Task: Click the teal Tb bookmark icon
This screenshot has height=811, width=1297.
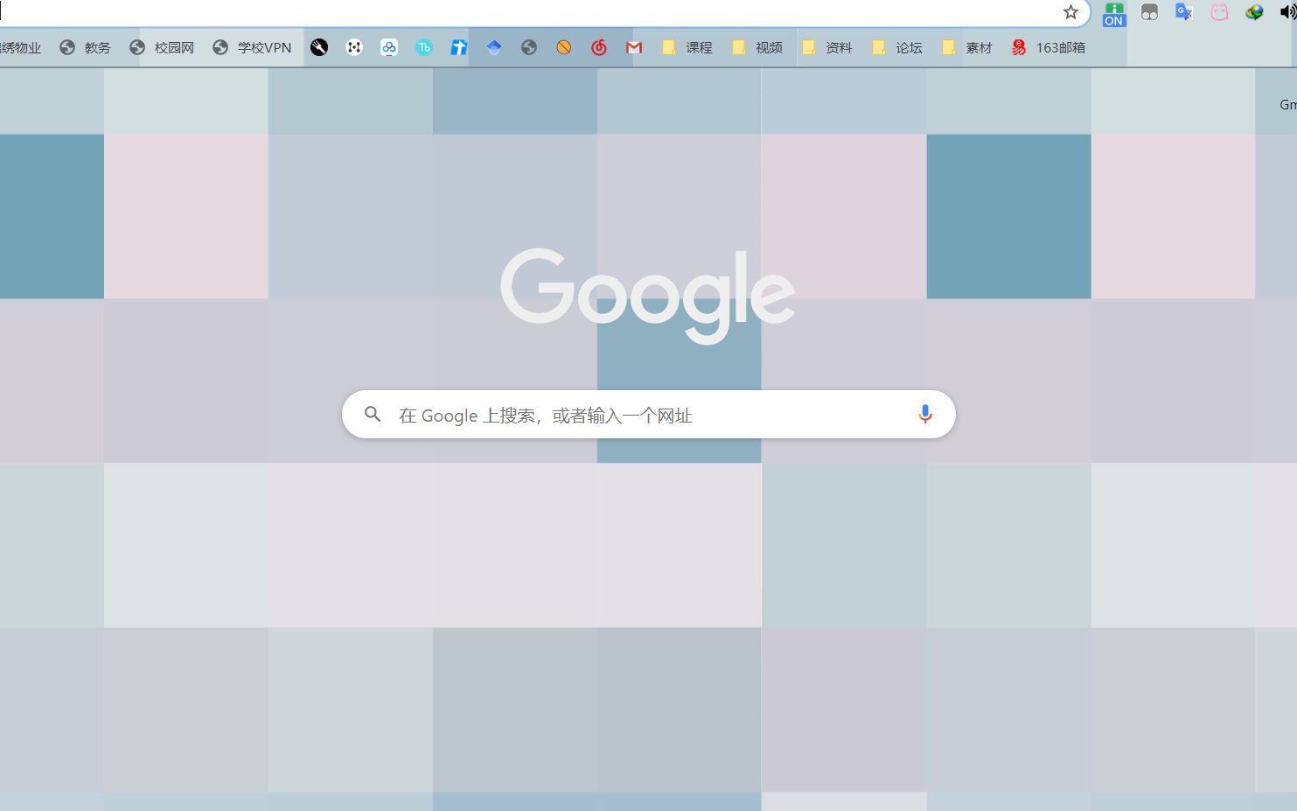Action: coord(424,47)
